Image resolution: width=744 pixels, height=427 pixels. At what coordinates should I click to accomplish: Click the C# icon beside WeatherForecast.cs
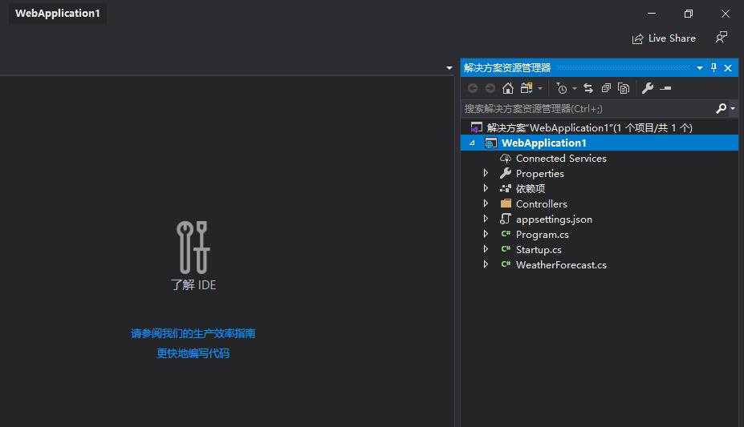click(x=506, y=264)
